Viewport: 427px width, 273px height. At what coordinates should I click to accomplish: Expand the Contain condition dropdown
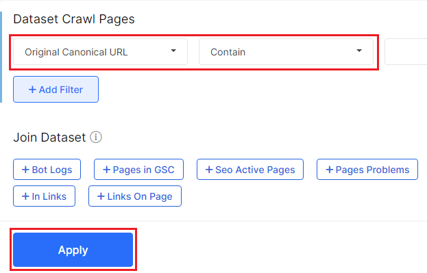point(286,52)
